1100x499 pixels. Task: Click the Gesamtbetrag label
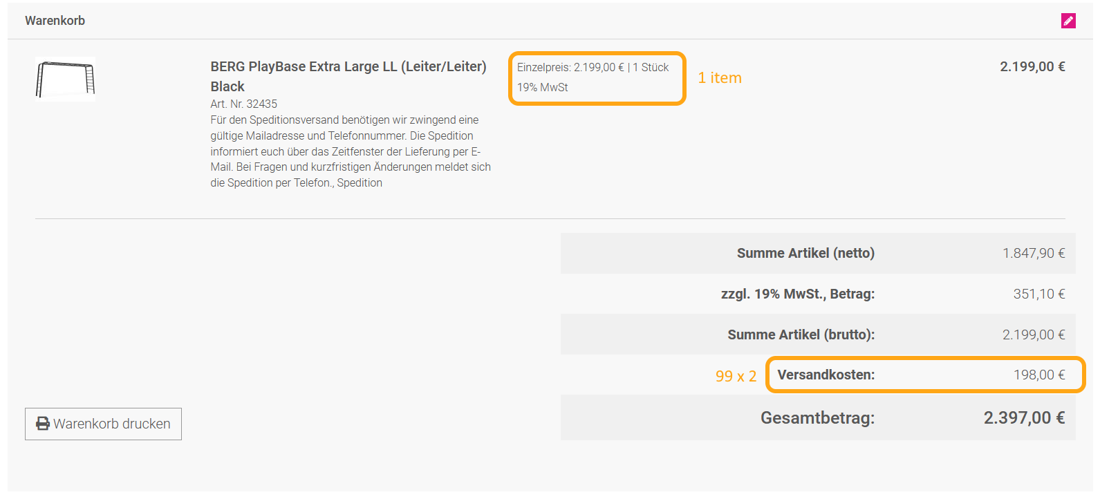click(817, 417)
